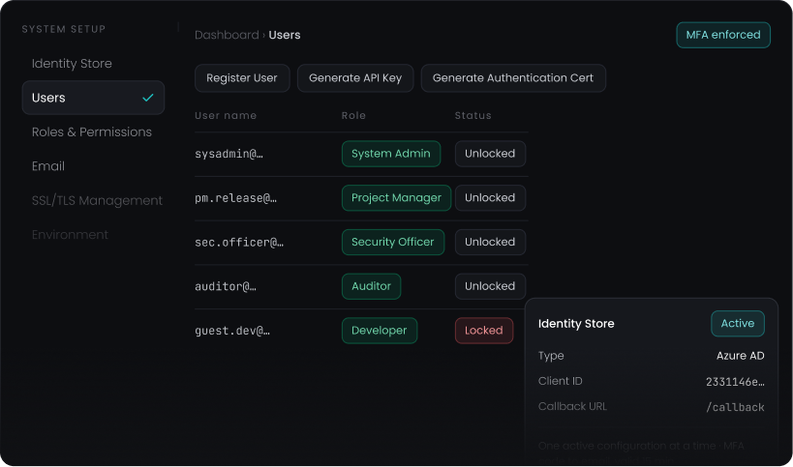Select the sysadmin@… user row
Screen dimensions: 793x467
pos(361,154)
